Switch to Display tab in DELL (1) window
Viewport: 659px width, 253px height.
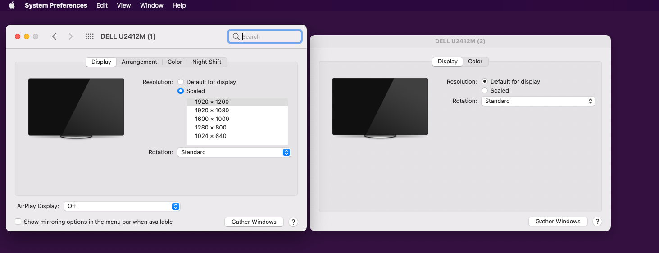click(x=101, y=62)
